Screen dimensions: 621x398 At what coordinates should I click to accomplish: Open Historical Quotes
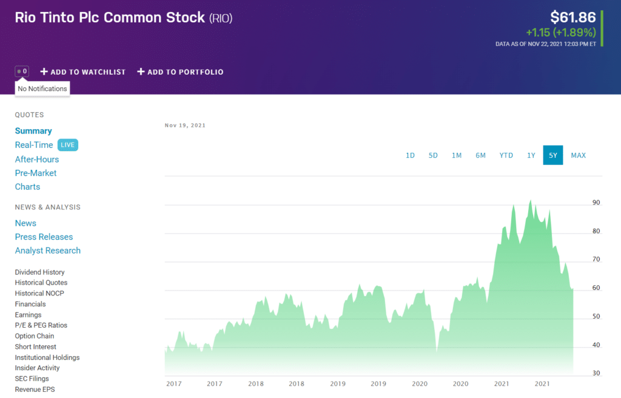click(41, 283)
